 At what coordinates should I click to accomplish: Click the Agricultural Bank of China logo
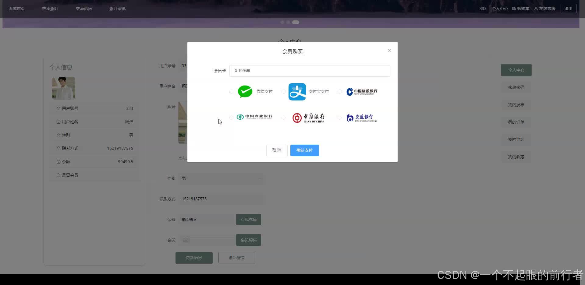click(x=254, y=117)
